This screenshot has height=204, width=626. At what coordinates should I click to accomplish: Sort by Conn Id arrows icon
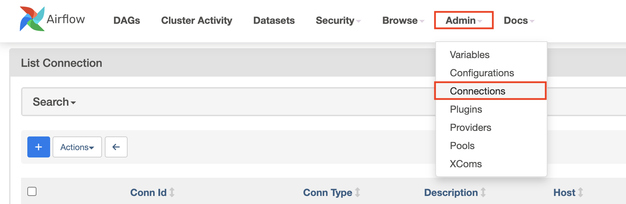(x=172, y=192)
